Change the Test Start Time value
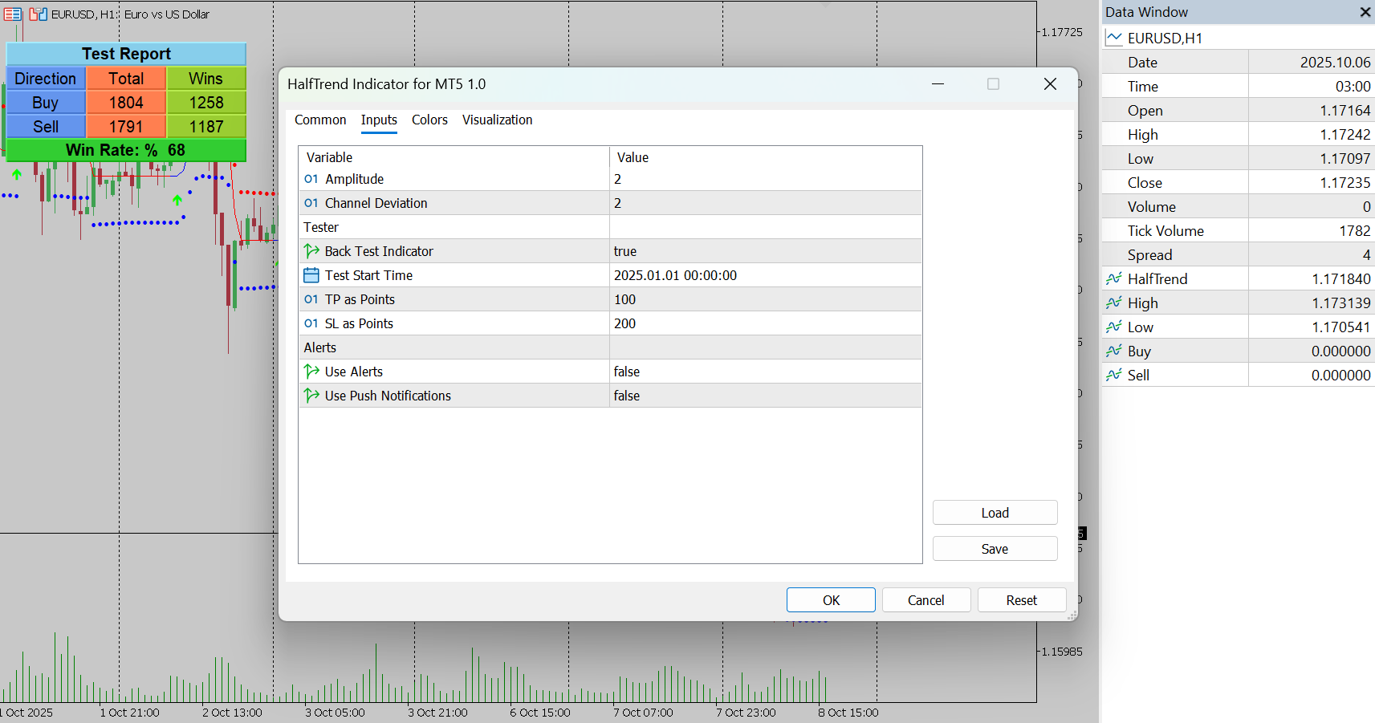Viewport: 1375px width, 723px height. [x=766, y=275]
